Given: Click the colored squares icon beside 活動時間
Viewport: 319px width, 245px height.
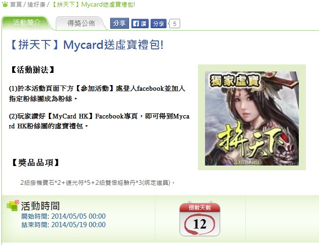Looking at the screenshot, I should [x=13, y=205].
